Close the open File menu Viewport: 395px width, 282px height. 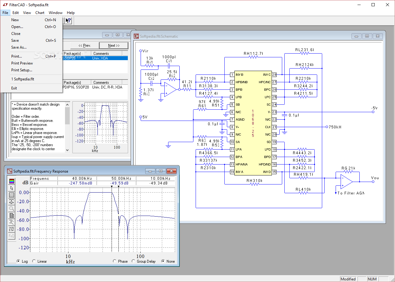click(5, 13)
